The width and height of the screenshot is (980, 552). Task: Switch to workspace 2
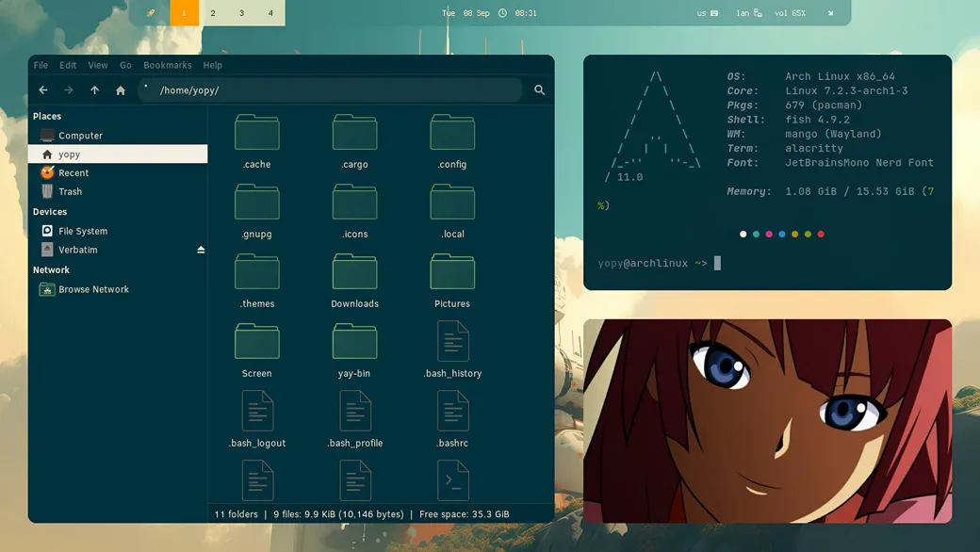213,13
